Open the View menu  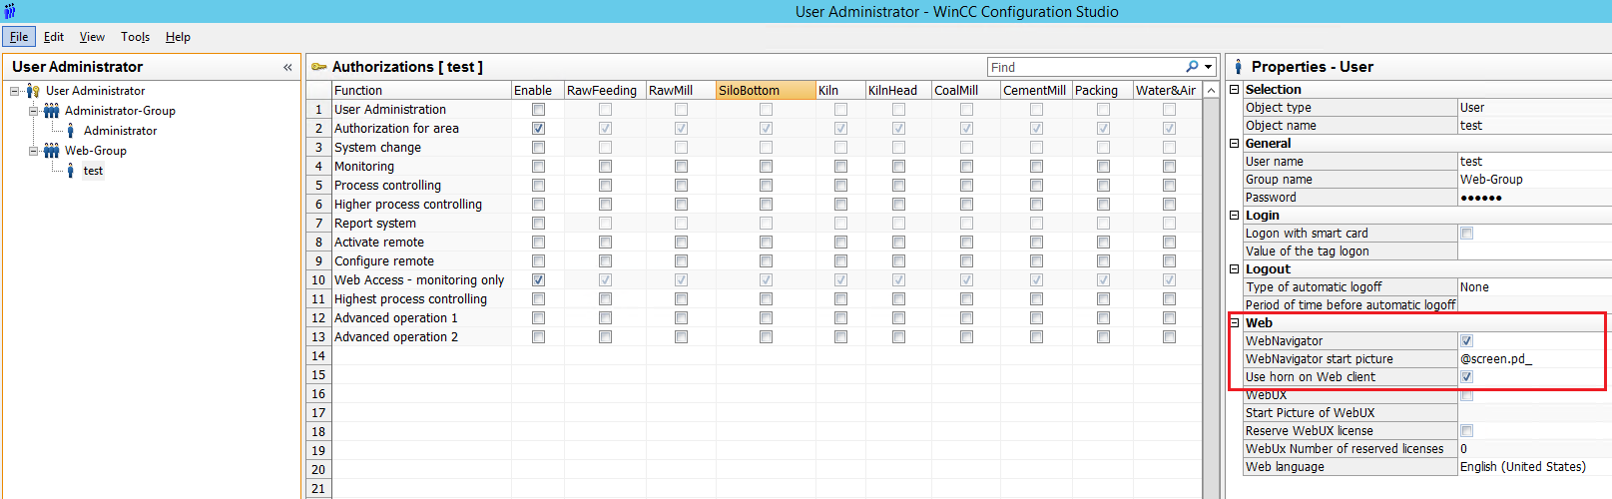click(x=92, y=37)
